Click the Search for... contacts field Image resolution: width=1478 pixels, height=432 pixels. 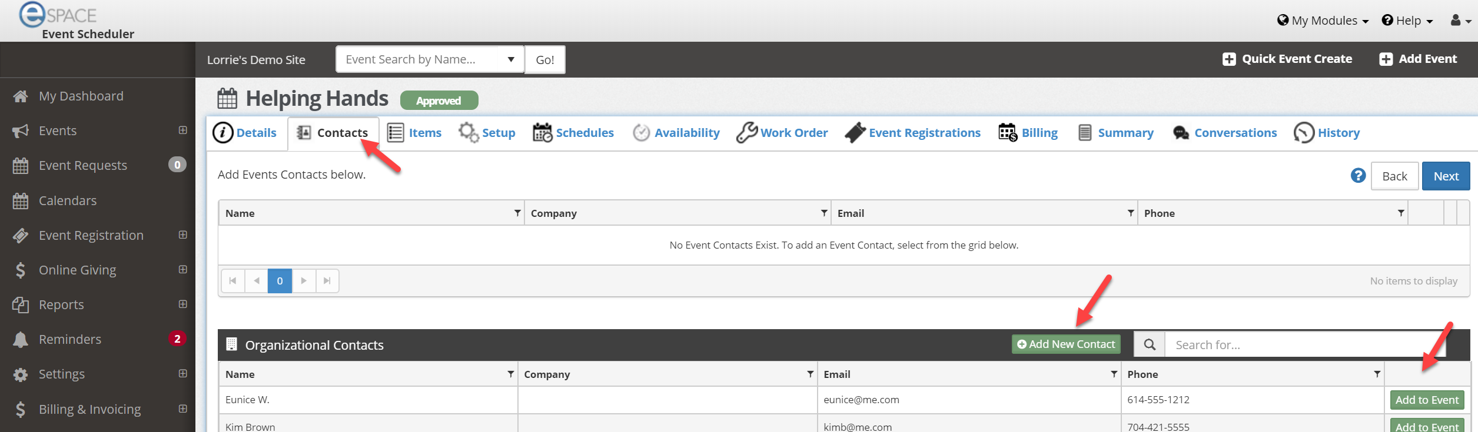(x=1305, y=344)
